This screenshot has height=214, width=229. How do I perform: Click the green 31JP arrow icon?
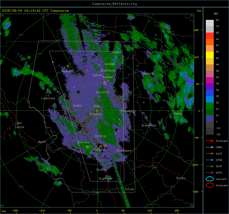pos(210,166)
